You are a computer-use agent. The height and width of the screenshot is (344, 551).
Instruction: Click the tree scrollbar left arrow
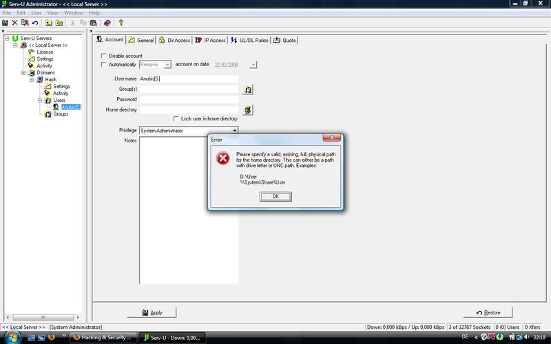click(x=8, y=317)
